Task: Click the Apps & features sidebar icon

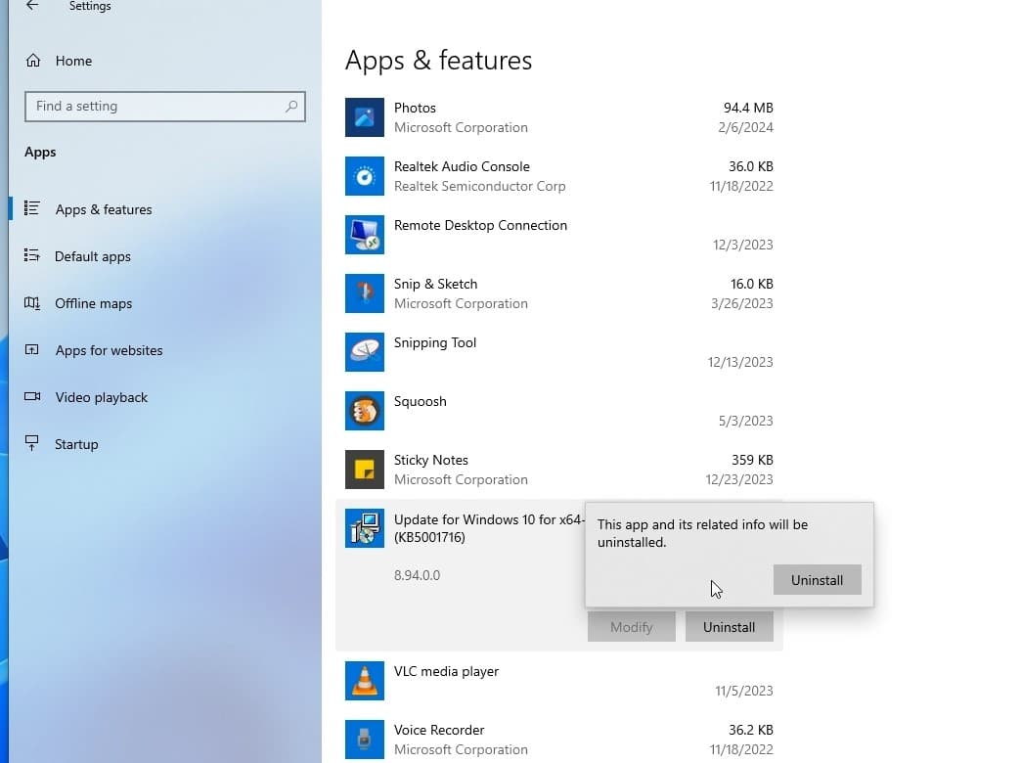Action: [x=32, y=208]
